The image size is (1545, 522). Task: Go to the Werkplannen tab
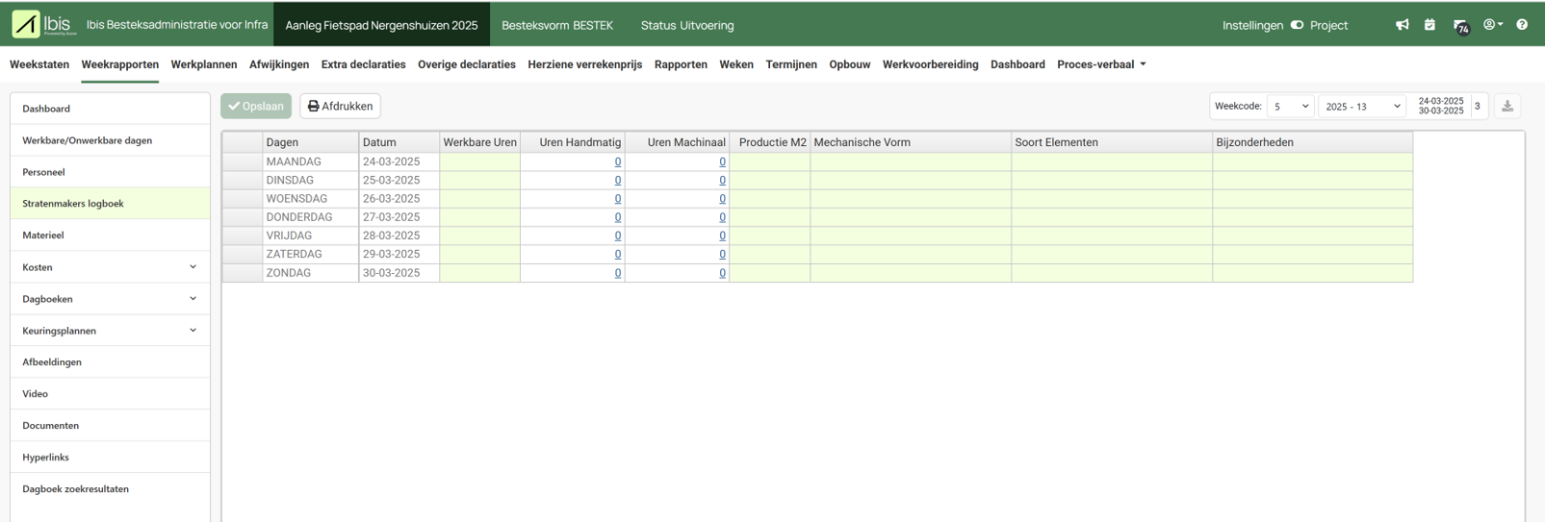tap(204, 64)
